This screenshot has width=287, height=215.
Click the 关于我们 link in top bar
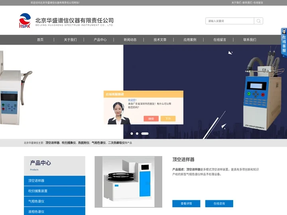tap(236, 3)
